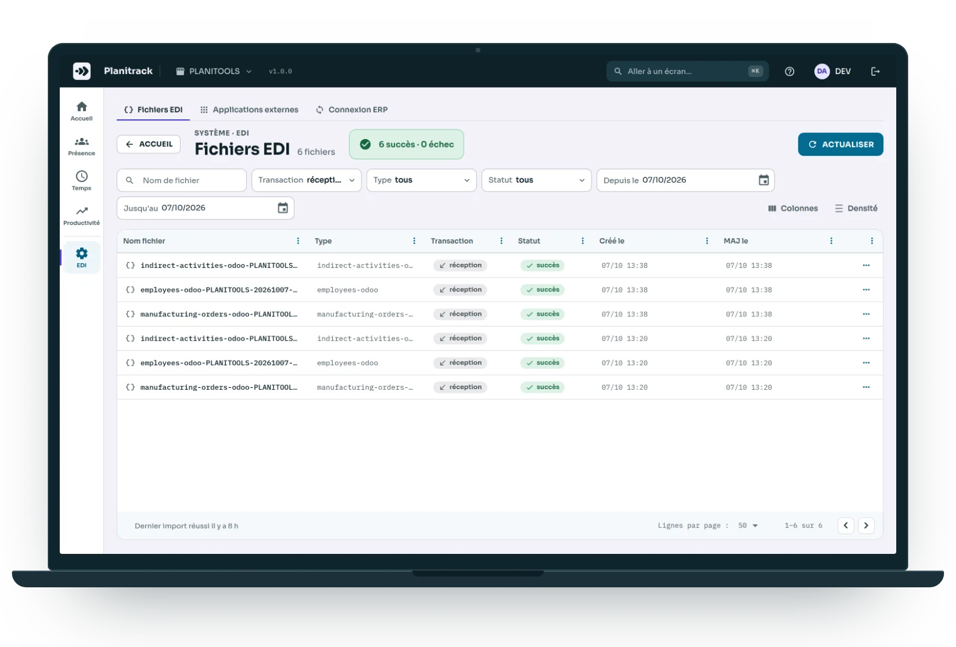Switch to Connexion ERP tab
The width and height of the screenshot is (956, 647).
[x=352, y=110]
